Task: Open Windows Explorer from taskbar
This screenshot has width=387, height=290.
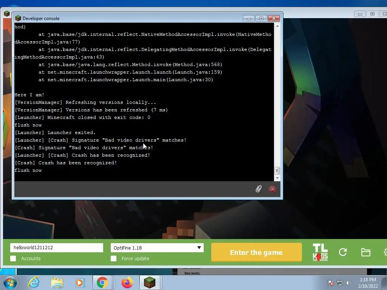Action: coord(57,282)
